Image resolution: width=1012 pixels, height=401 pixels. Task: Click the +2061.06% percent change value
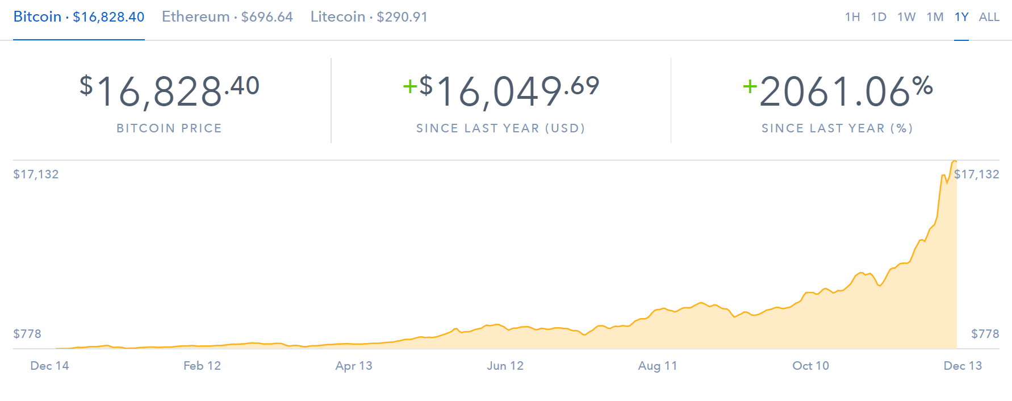(838, 91)
